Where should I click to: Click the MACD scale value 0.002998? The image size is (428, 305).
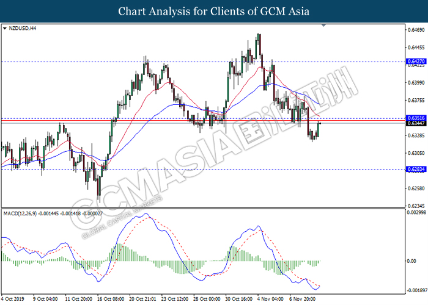pyautogui.click(x=417, y=212)
